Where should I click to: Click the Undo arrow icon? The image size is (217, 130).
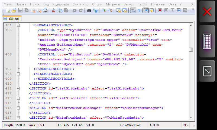(x=74, y=10)
